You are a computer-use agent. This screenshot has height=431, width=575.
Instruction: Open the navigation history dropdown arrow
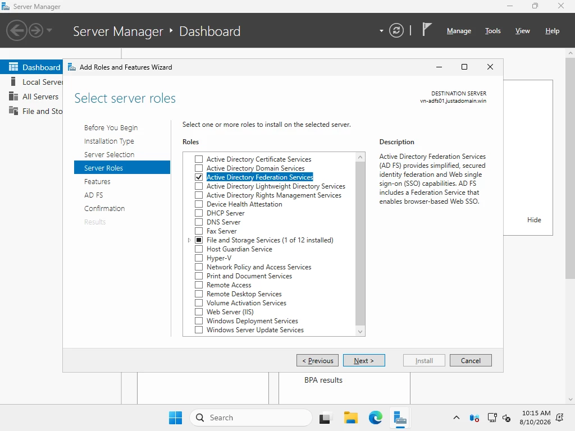point(49,30)
